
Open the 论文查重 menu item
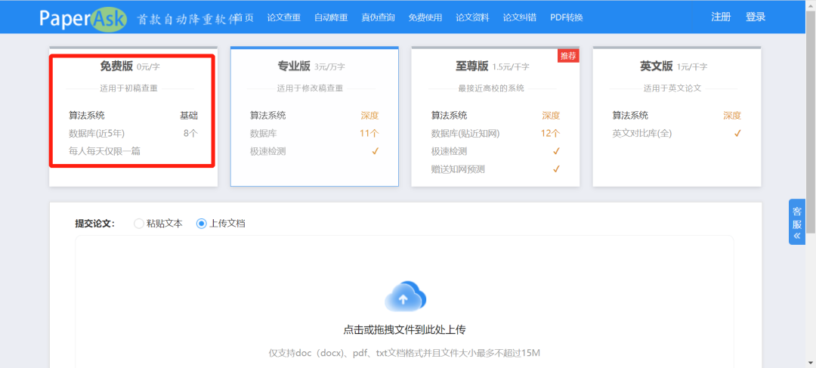click(x=283, y=17)
